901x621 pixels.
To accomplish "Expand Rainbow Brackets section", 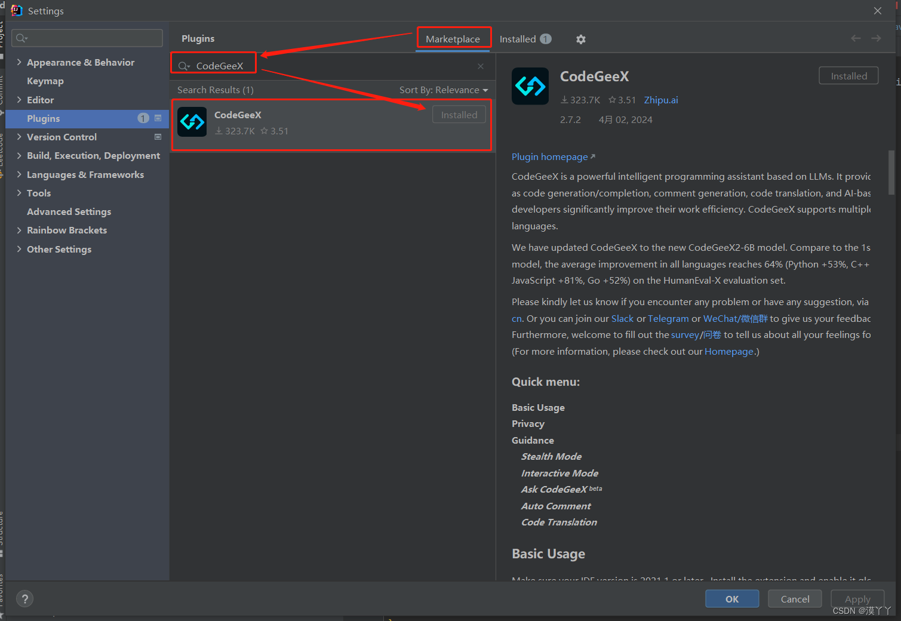I will pos(19,230).
